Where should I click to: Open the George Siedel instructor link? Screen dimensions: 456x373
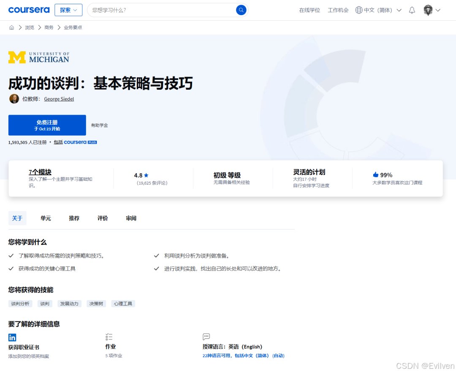point(59,99)
